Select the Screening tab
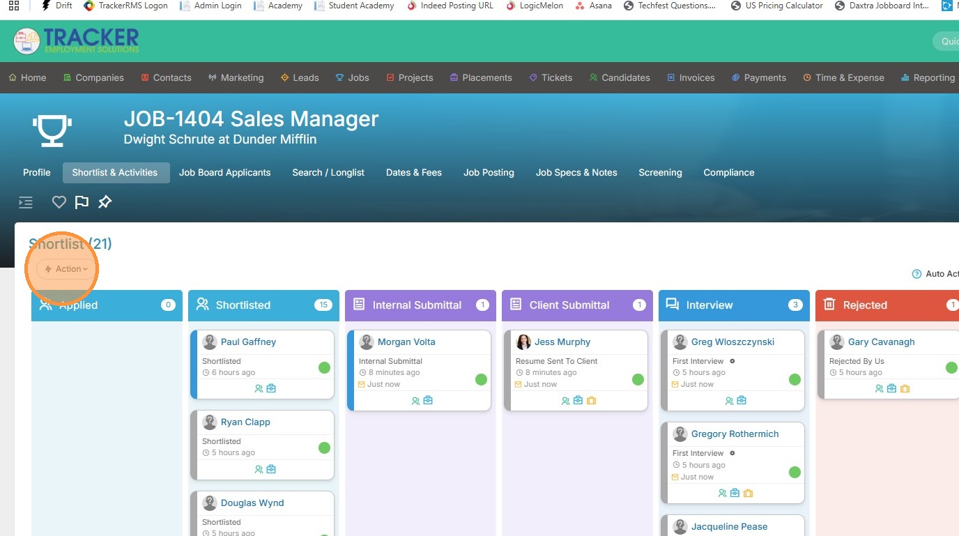959x536 pixels. 660,173
